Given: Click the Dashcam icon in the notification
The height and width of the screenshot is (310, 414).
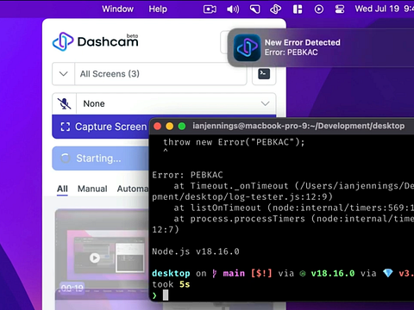Looking at the screenshot, I should coord(247,47).
